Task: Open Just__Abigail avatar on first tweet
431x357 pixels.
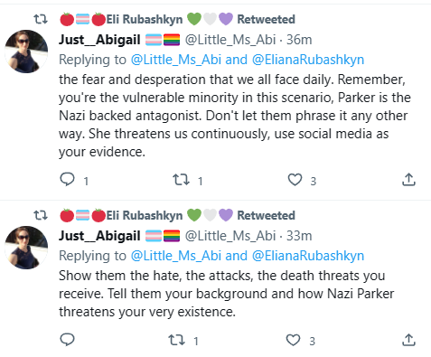Action: (26, 52)
